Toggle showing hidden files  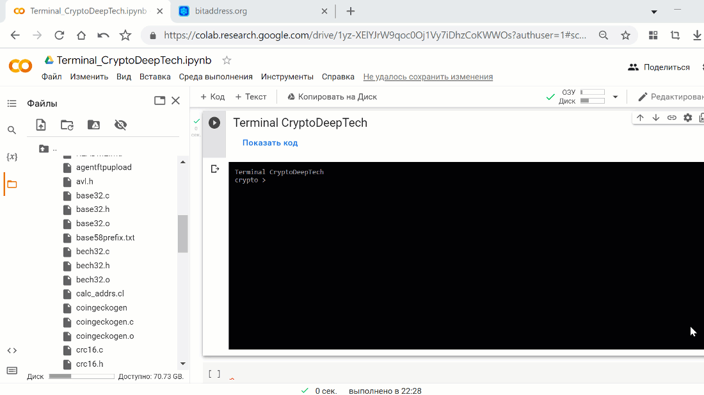pyautogui.click(x=120, y=125)
